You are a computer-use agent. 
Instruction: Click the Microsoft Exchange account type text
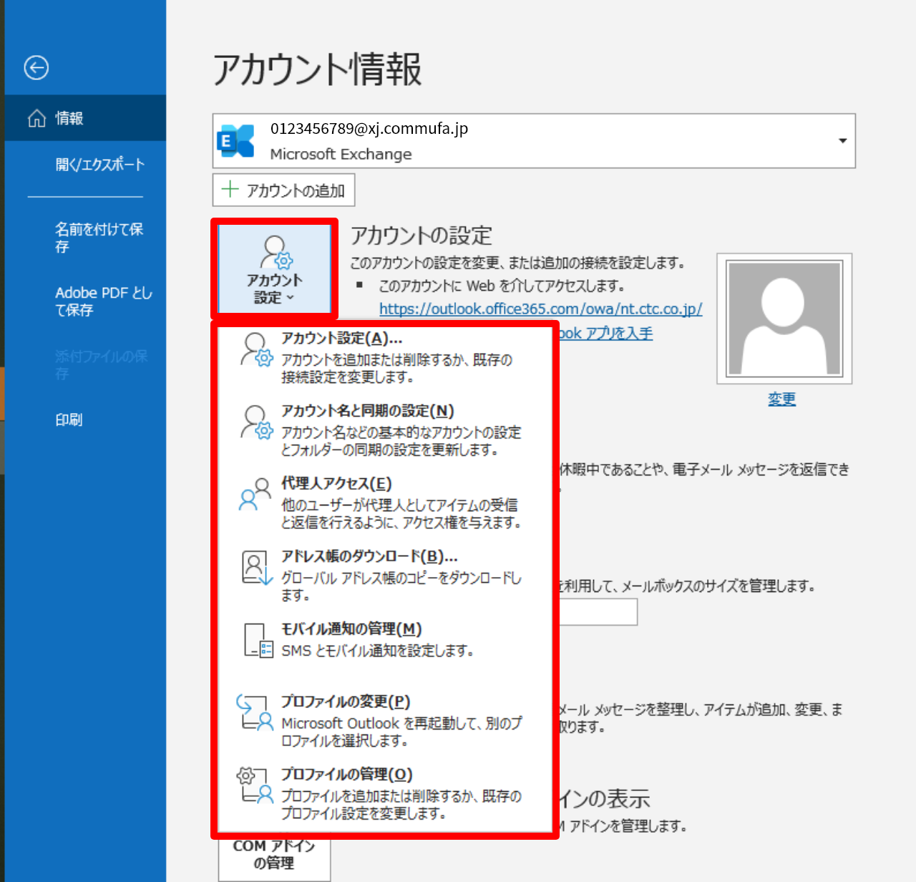pos(341,154)
